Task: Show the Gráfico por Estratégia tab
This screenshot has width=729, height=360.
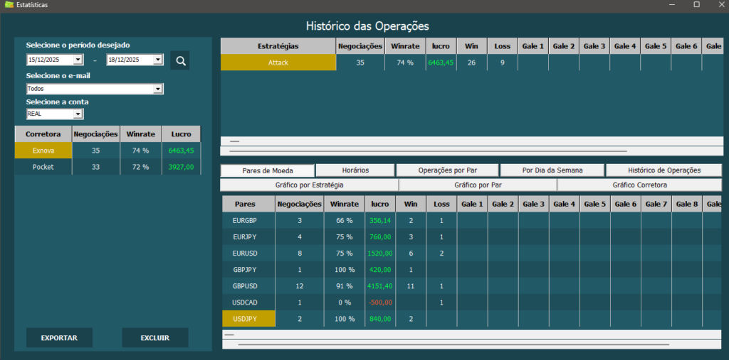Action: pyautogui.click(x=309, y=185)
